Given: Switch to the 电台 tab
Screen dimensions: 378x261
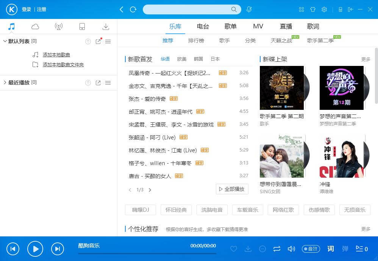Looking at the screenshot, I should [203, 26].
